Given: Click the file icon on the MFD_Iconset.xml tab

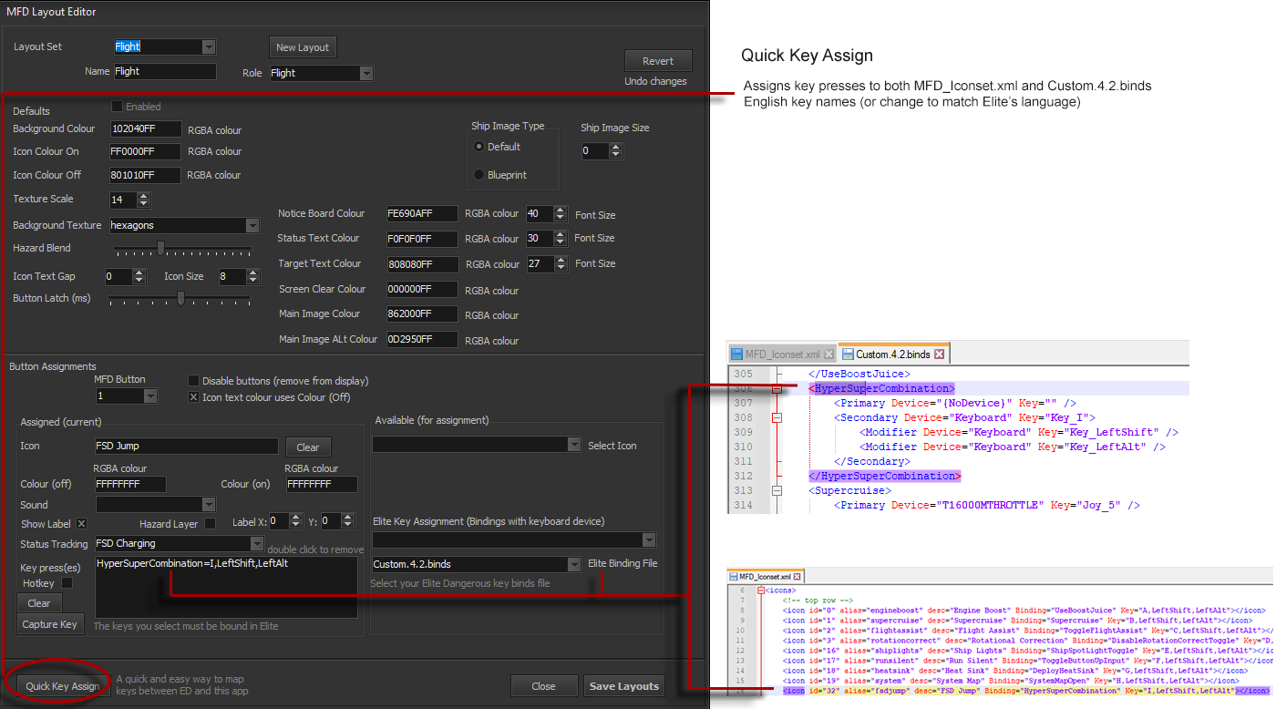Looking at the screenshot, I should tap(738, 353).
